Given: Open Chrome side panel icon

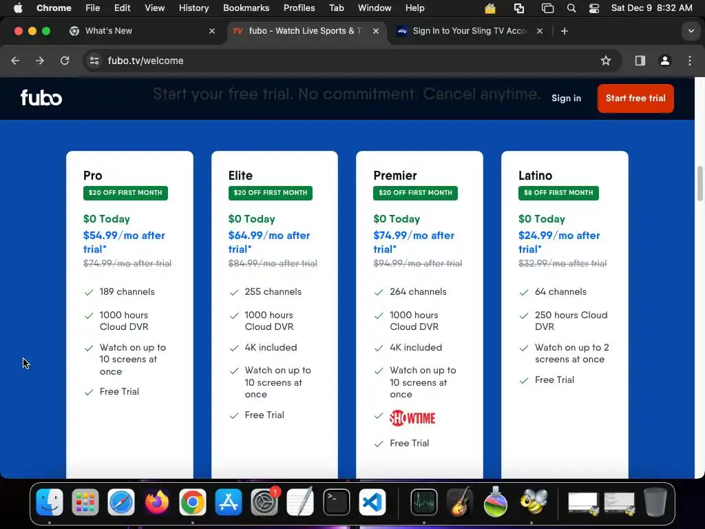Looking at the screenshot, I should [x=640, y=61].
